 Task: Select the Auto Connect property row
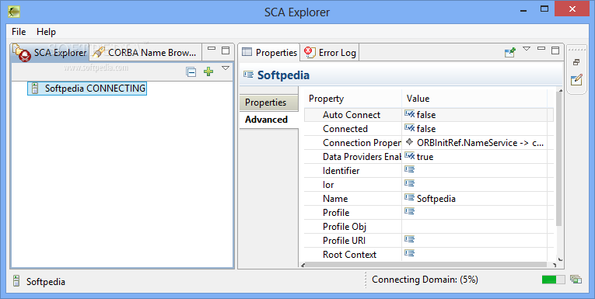[429, 115]
